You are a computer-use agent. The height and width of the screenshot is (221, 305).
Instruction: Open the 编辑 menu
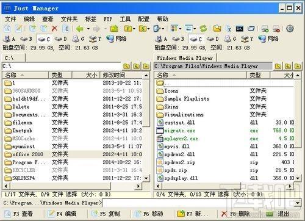(29, 19)
